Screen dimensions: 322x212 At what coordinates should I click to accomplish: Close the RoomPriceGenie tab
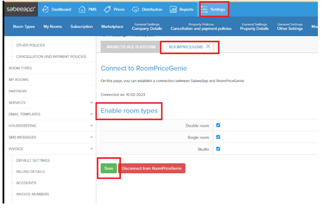point(208,47)
